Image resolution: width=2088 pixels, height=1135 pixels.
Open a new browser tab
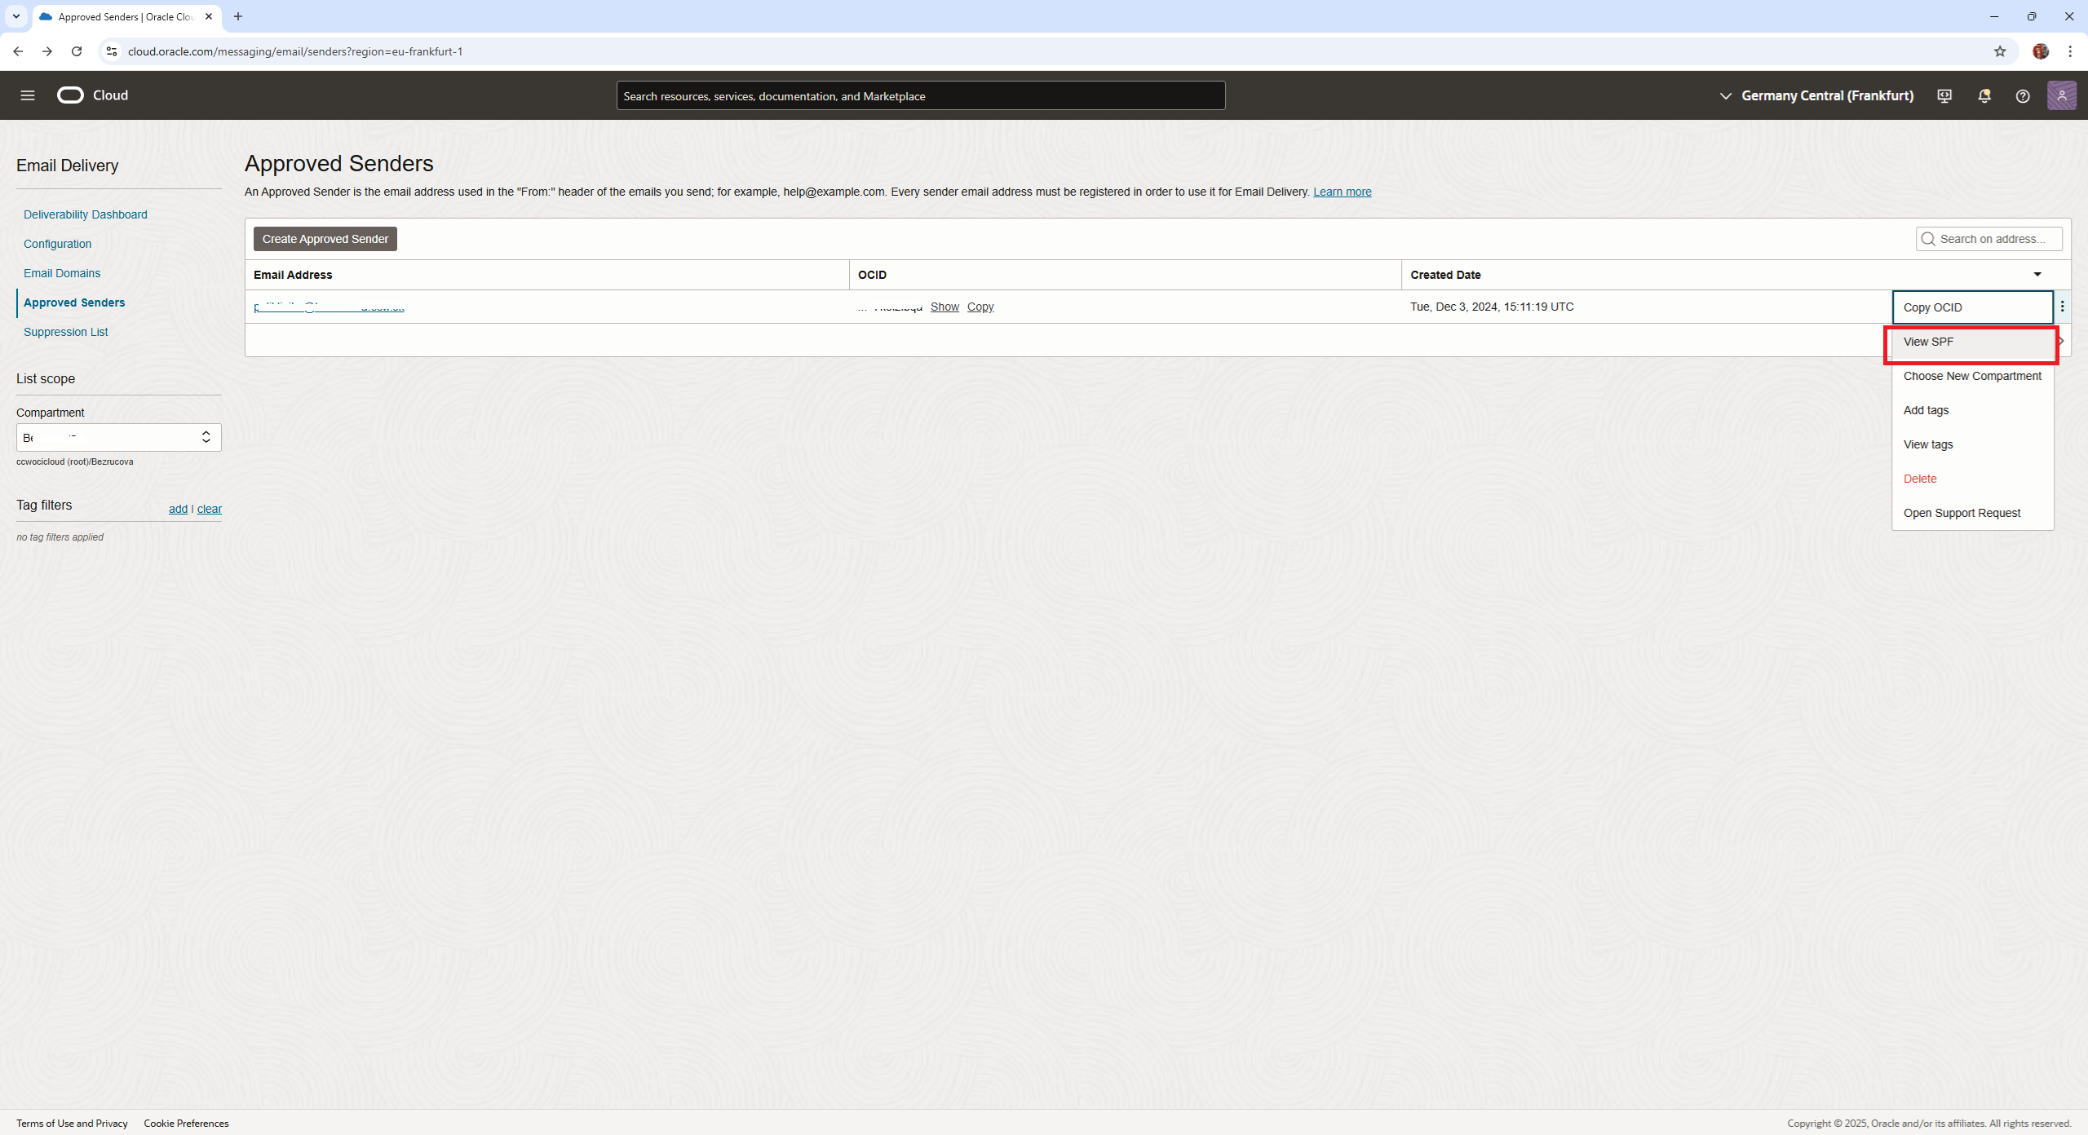pyautogui.click(x=238, y=16)
